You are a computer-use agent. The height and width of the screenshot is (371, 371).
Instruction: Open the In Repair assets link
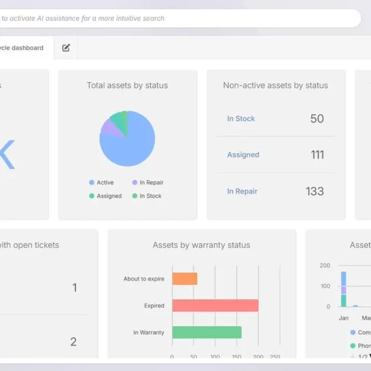[242, 191]
